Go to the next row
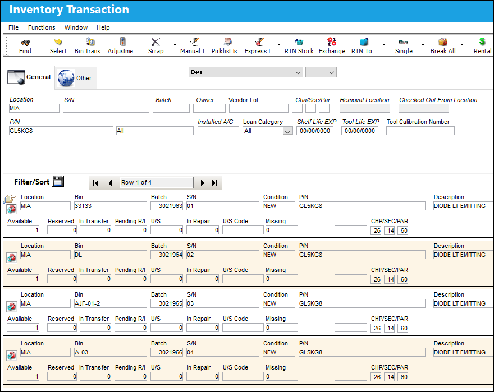The width and height of the screenshot is (494, 392). (x=202, y=183)
